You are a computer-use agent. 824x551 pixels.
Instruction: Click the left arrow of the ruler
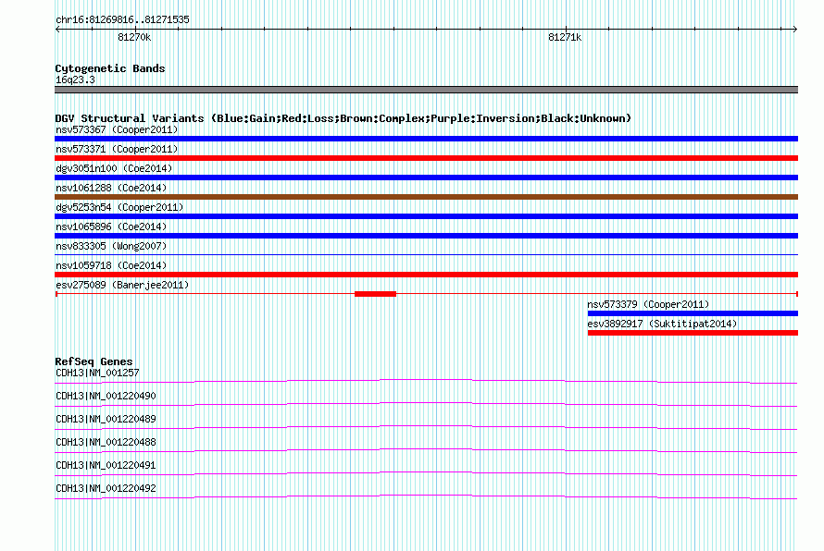57,30
